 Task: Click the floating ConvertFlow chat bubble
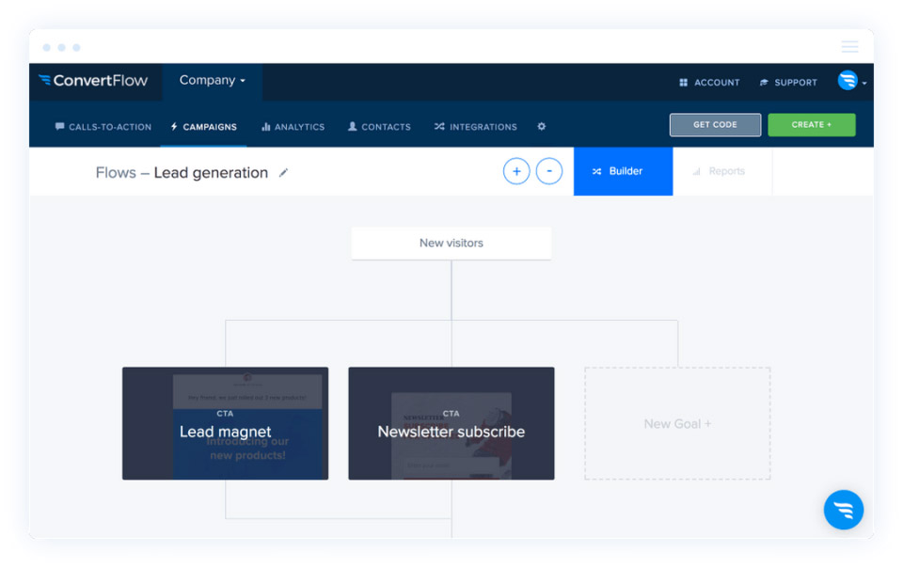pos(844,510)
